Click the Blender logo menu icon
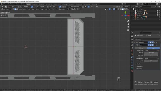The image size is (161, 91). (2, 4)
